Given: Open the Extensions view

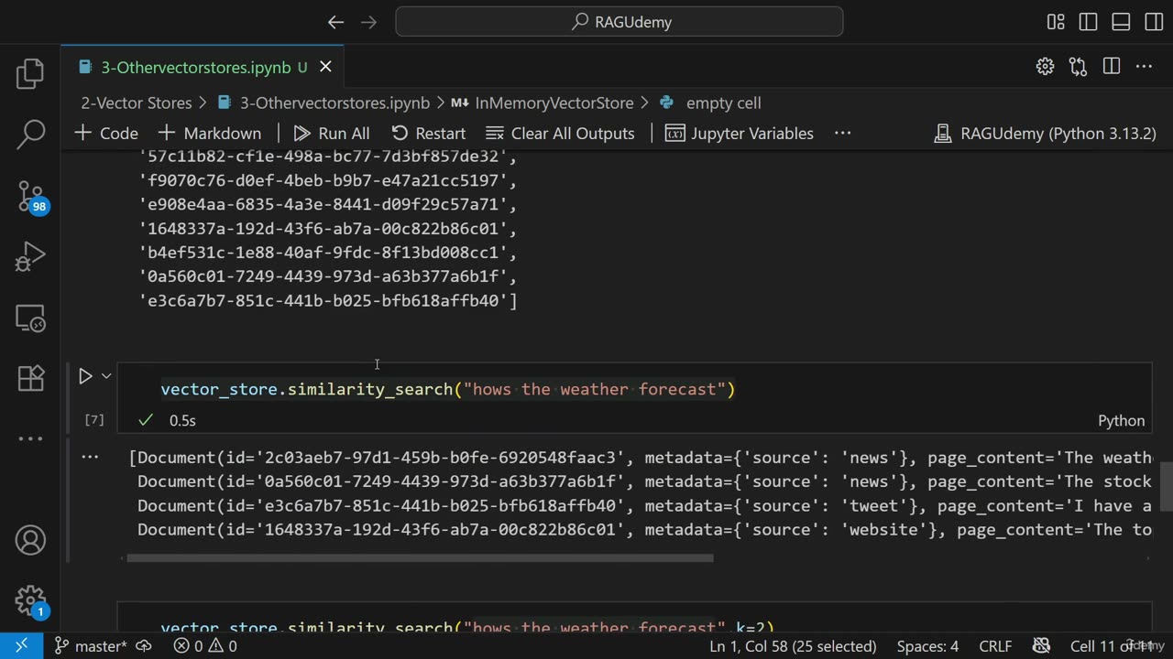Looking at the screenshot, I should (30, 377).
